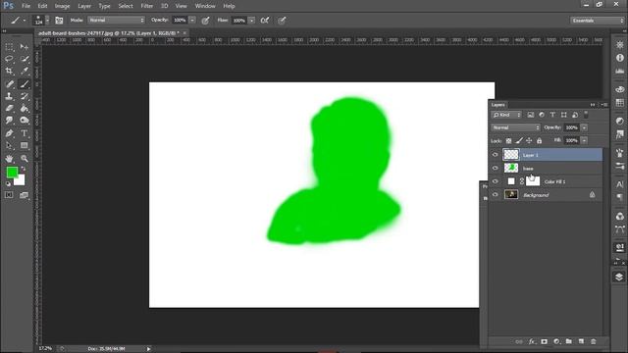This screenshot has width=628, height=353.
Task: Toggle lock all padlock in Layers panel
Action: pyautogui.click(x=539, y=140)
